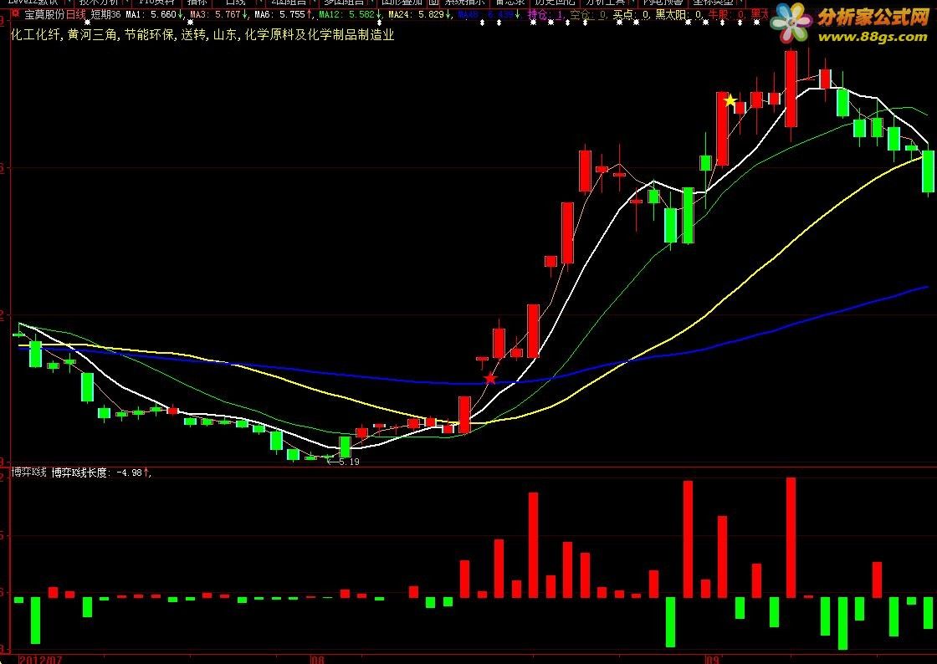Click the purple 持仓: 1 indicator text
Viewport: 937px width, 664px height.
click(x=545, y=14)
